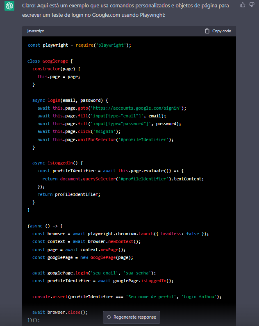
Task: Click the context.newPage() line
Action: (x=79, y=250)
